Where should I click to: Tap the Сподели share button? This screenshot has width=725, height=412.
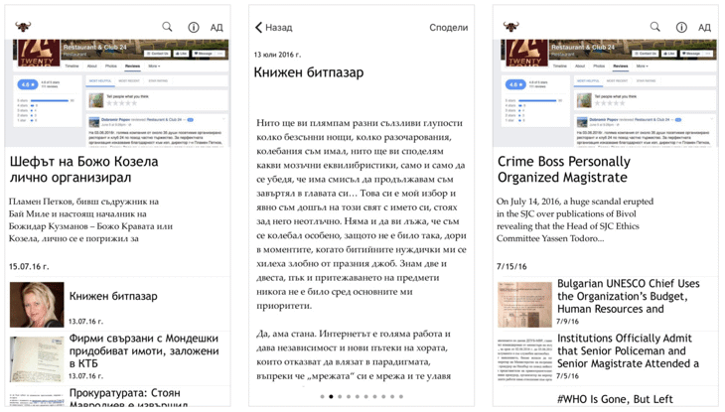coord(448,27)
